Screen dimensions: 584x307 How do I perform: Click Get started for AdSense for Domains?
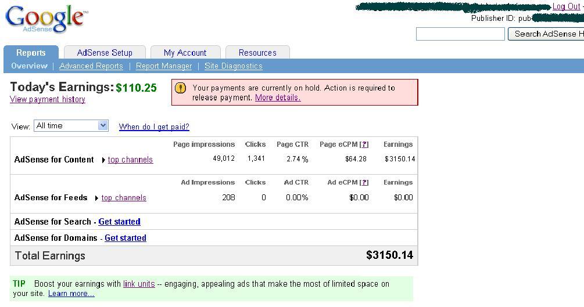[x=126, y=238]
